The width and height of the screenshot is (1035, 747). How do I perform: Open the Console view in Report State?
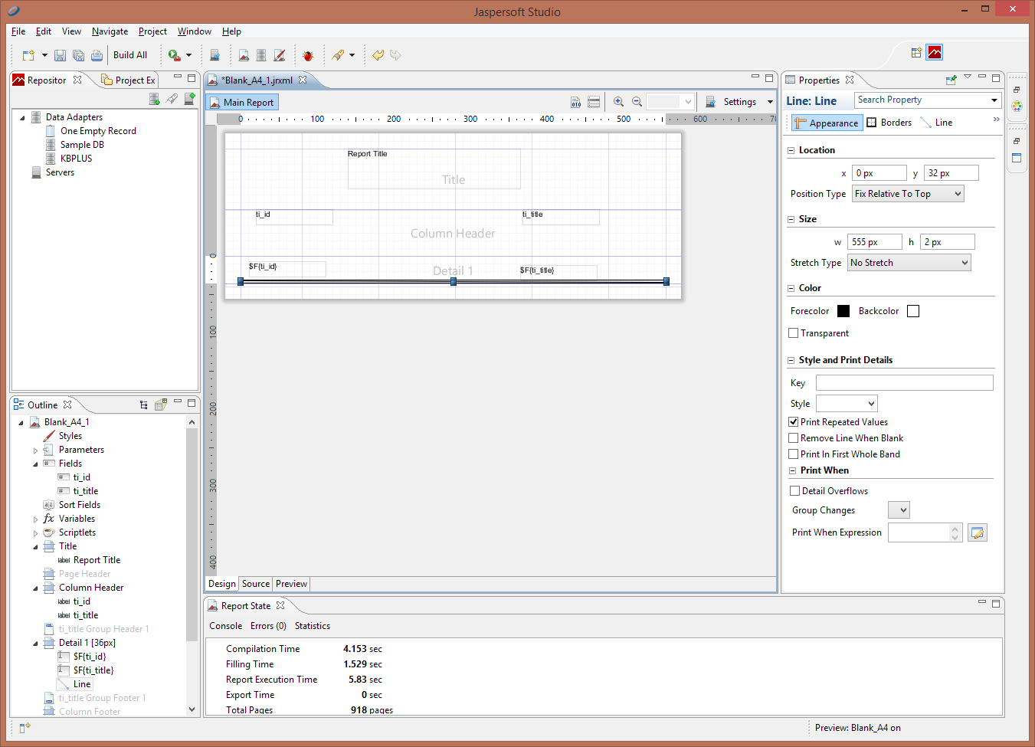(x=225, y=626)
